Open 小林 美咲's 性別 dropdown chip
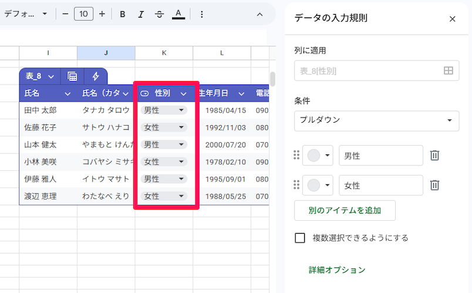This screenshot has height=293, width=472. 164,161
